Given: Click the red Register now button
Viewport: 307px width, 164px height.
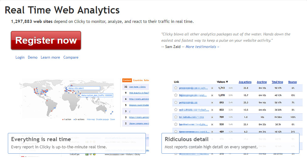Looking at the screenshot, I should (x=46, y=40).
